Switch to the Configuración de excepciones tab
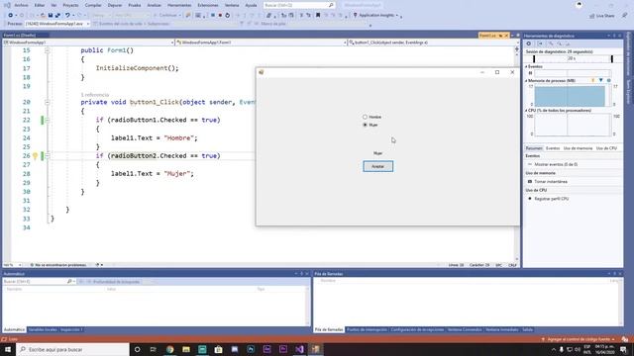This screenshot has width=634, height=356. point(417,329)
